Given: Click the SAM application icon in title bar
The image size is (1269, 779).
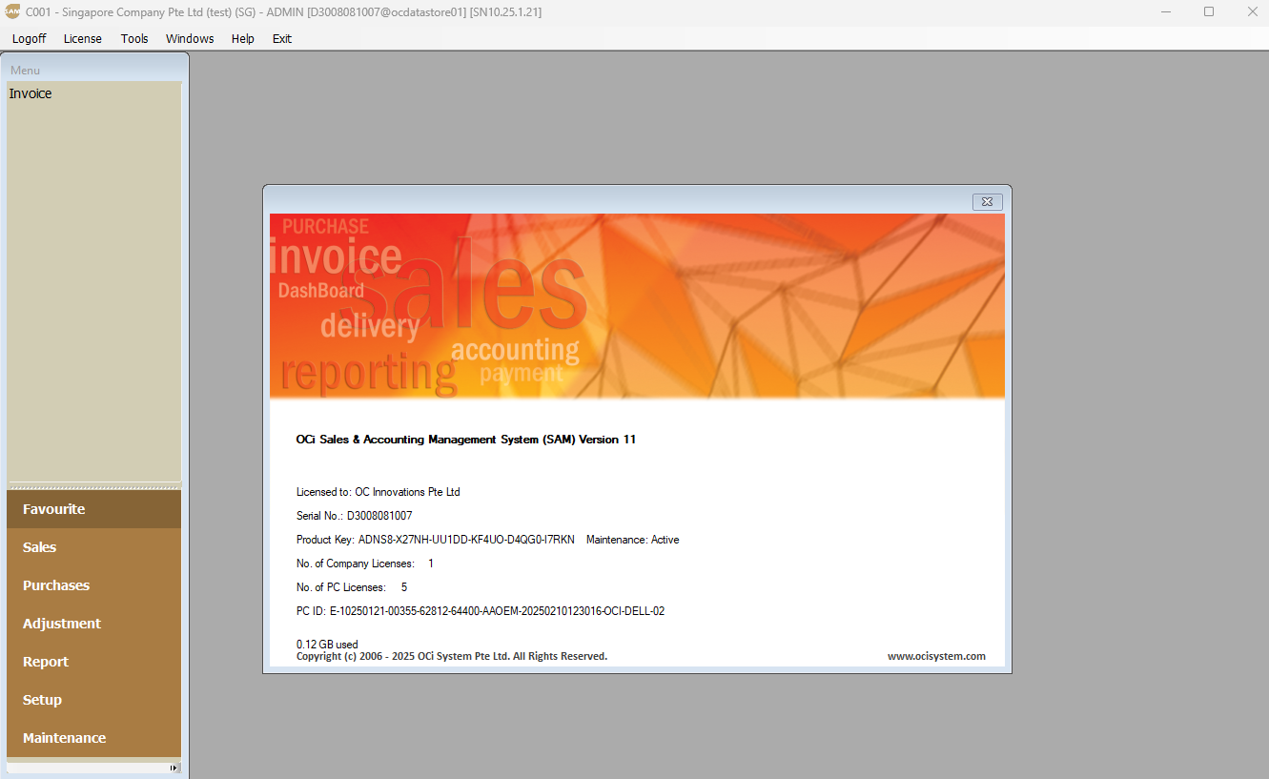Looking at the screenshot, I should pyautogui.click(x=12, y=11).
